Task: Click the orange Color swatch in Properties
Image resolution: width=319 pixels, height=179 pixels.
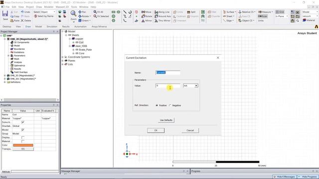Action: coord(23,145)
